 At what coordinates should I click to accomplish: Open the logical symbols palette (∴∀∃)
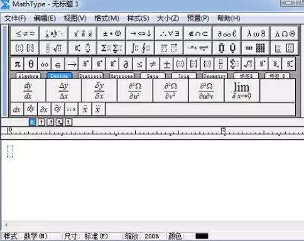pyautogui.click(x=169, y=33)
